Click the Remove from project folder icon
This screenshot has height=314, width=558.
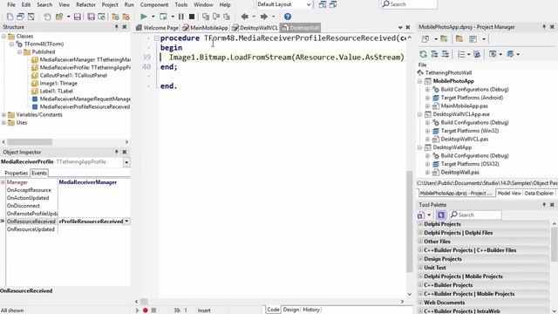pos(126,17)
